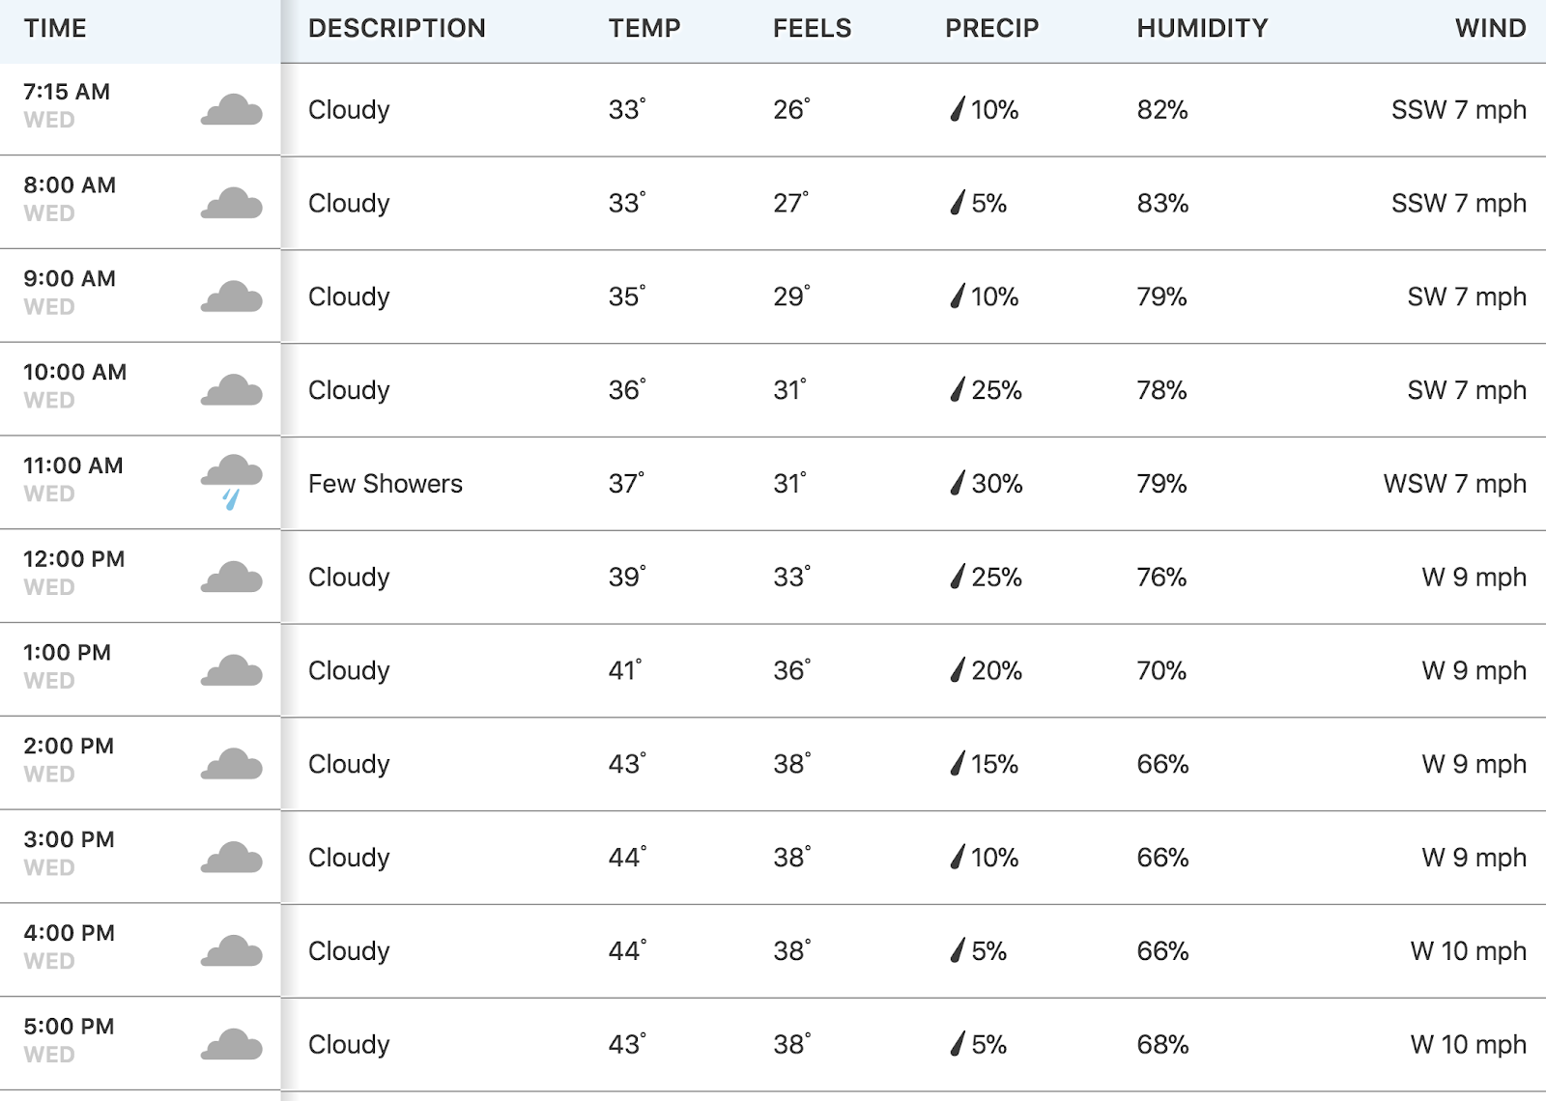
Task: Select the 9:00 AM time row
Action: coord(773,296)
